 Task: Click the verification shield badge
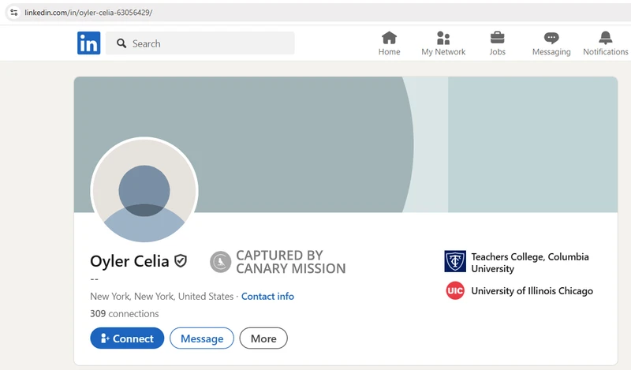pos(181,261)
